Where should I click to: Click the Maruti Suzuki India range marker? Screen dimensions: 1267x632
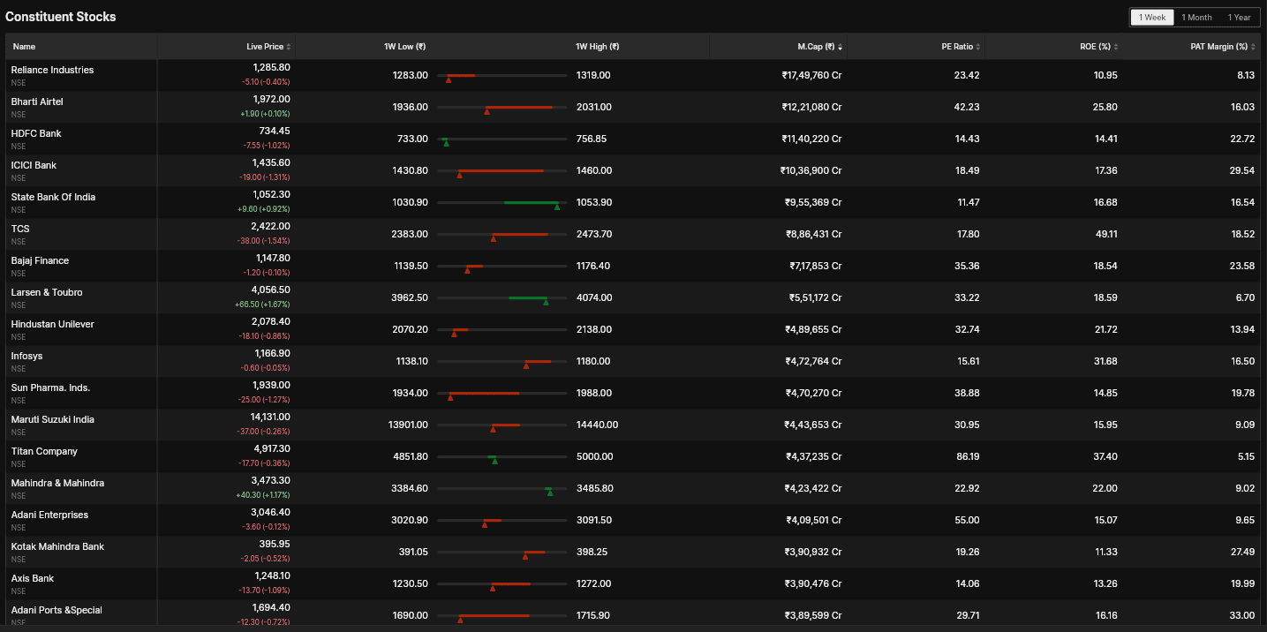(493, 429)
